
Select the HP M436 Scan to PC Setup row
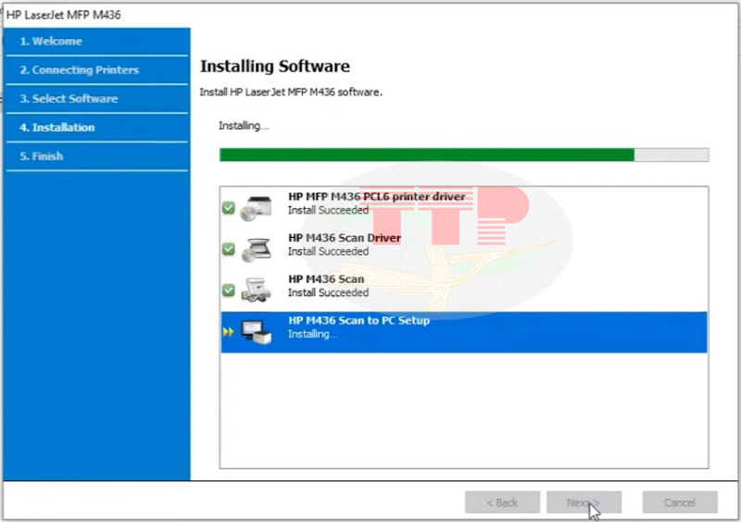(x=464, y=332)
